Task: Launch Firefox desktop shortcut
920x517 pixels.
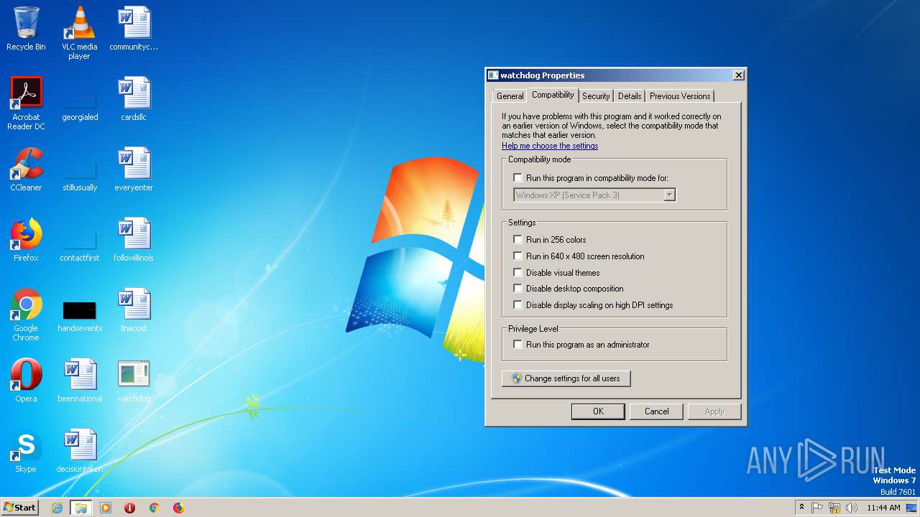Action: coord(26,240)
